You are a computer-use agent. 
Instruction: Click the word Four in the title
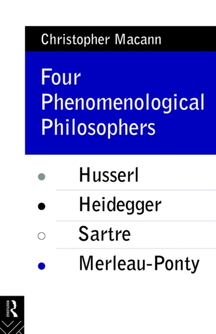pyautogui.click(x=61, y=77)
